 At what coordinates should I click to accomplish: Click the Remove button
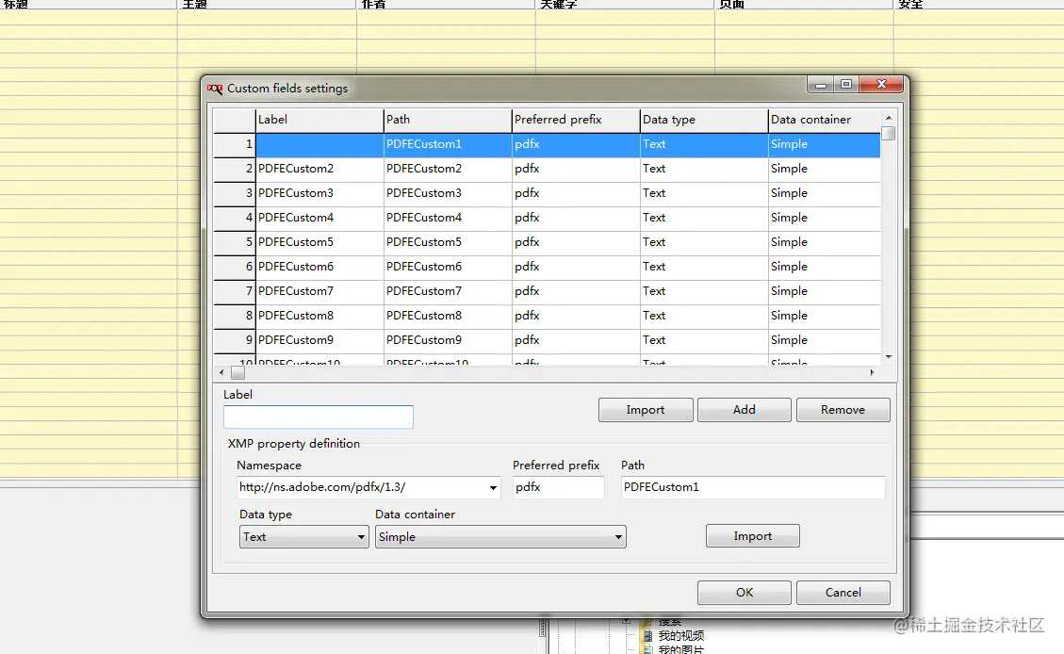[x=843, y=410]
